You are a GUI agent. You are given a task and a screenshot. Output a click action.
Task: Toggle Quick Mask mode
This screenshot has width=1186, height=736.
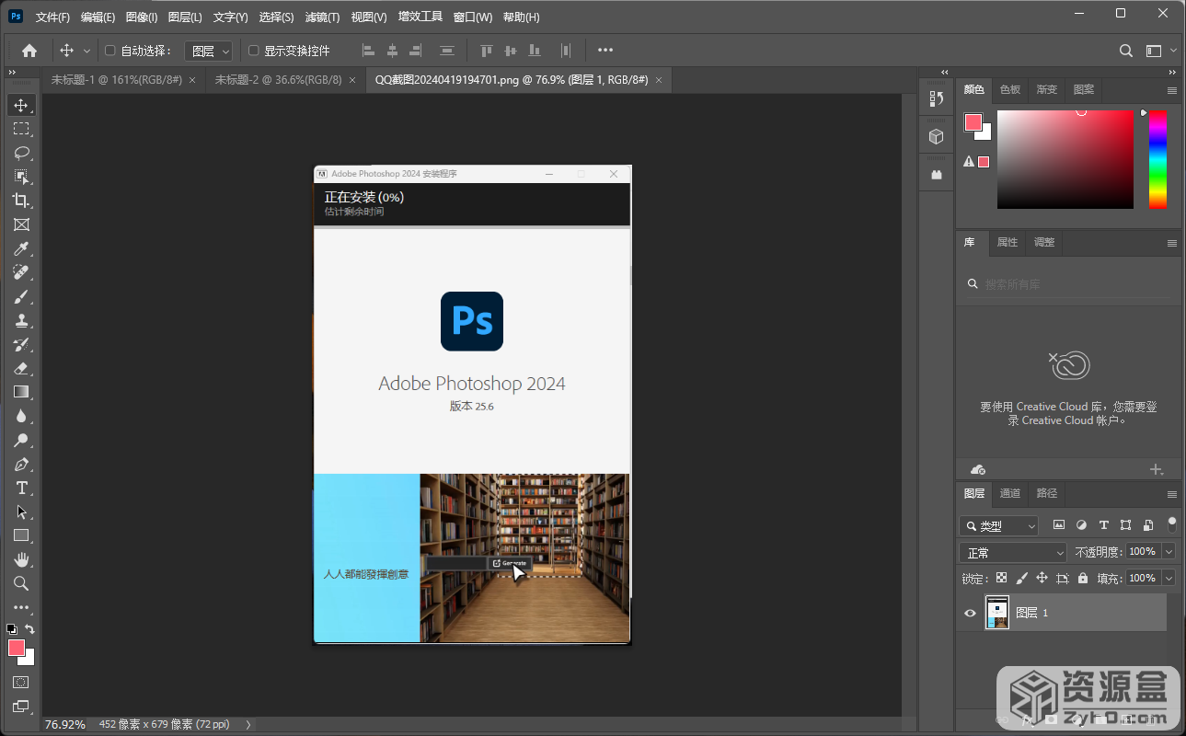pos(21,683)
